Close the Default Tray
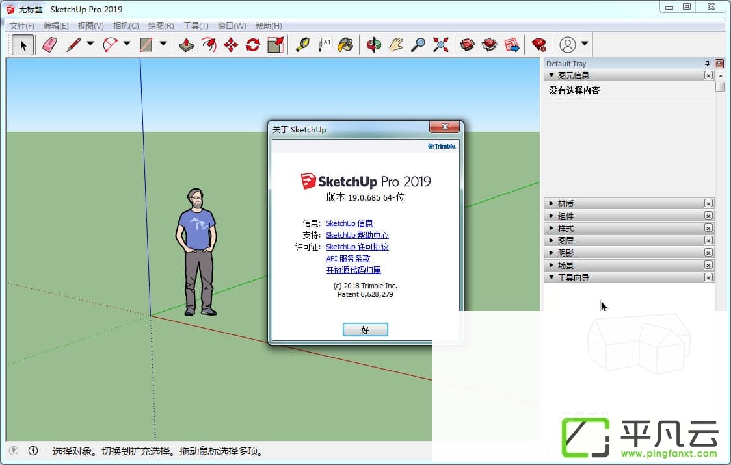 click(x=719, y=63)
